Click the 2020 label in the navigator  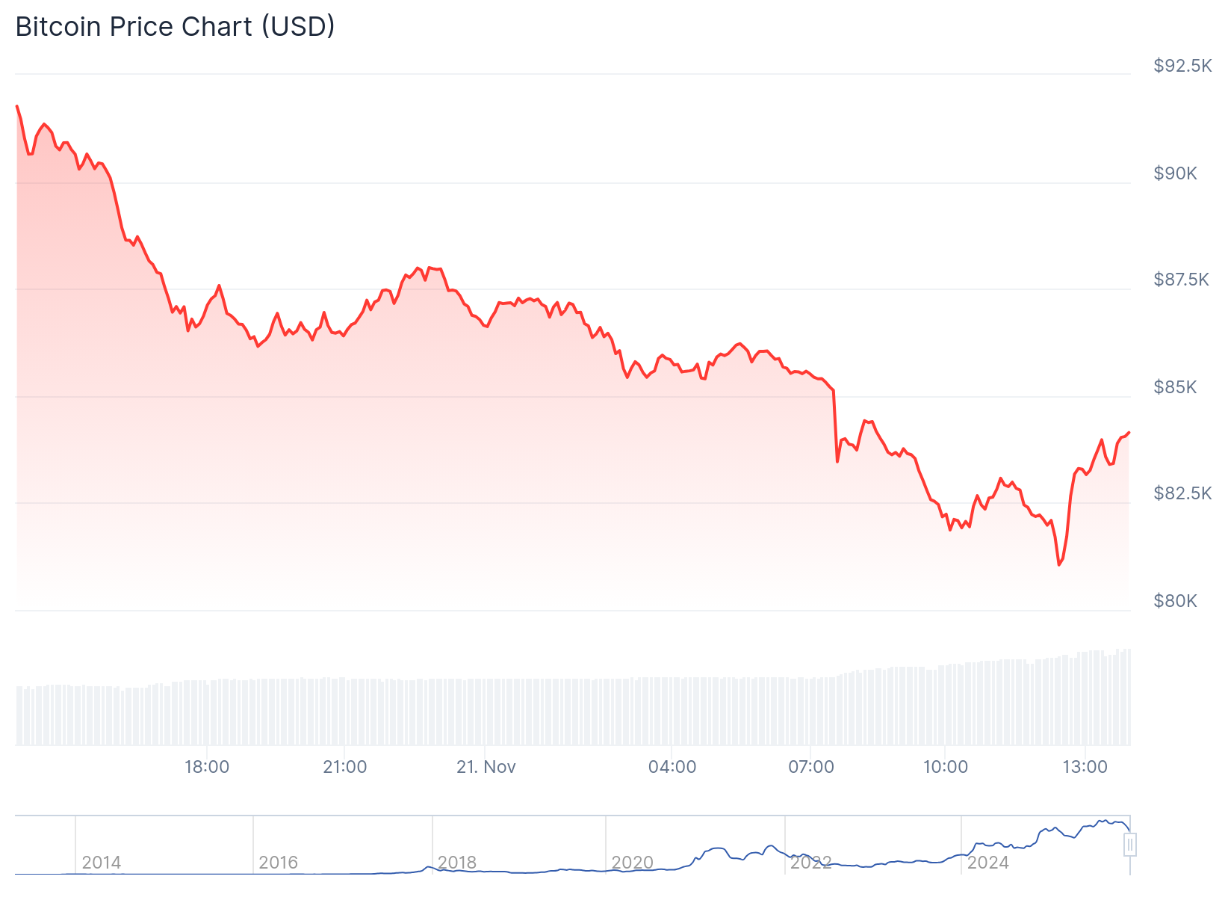click(x=633, y=863)
